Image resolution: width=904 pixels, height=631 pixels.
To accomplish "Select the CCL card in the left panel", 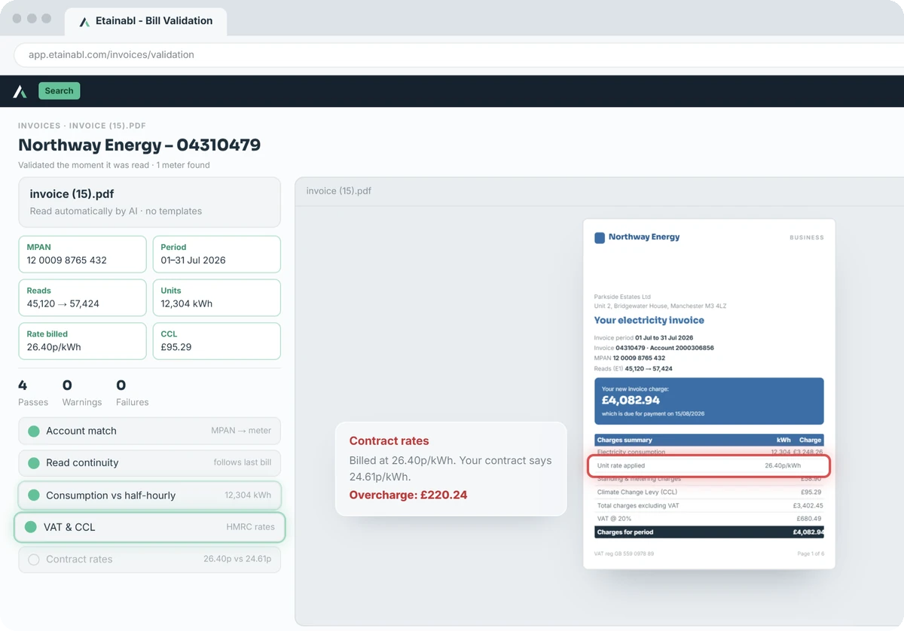I will pos(217,341).
